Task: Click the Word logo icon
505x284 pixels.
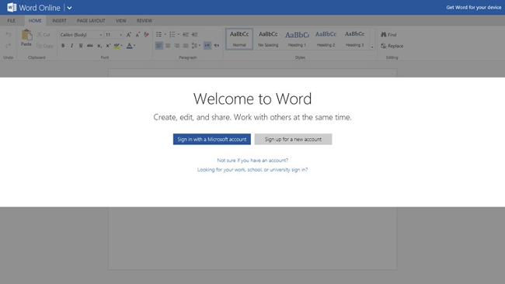Action: click(x=12, y=8)
